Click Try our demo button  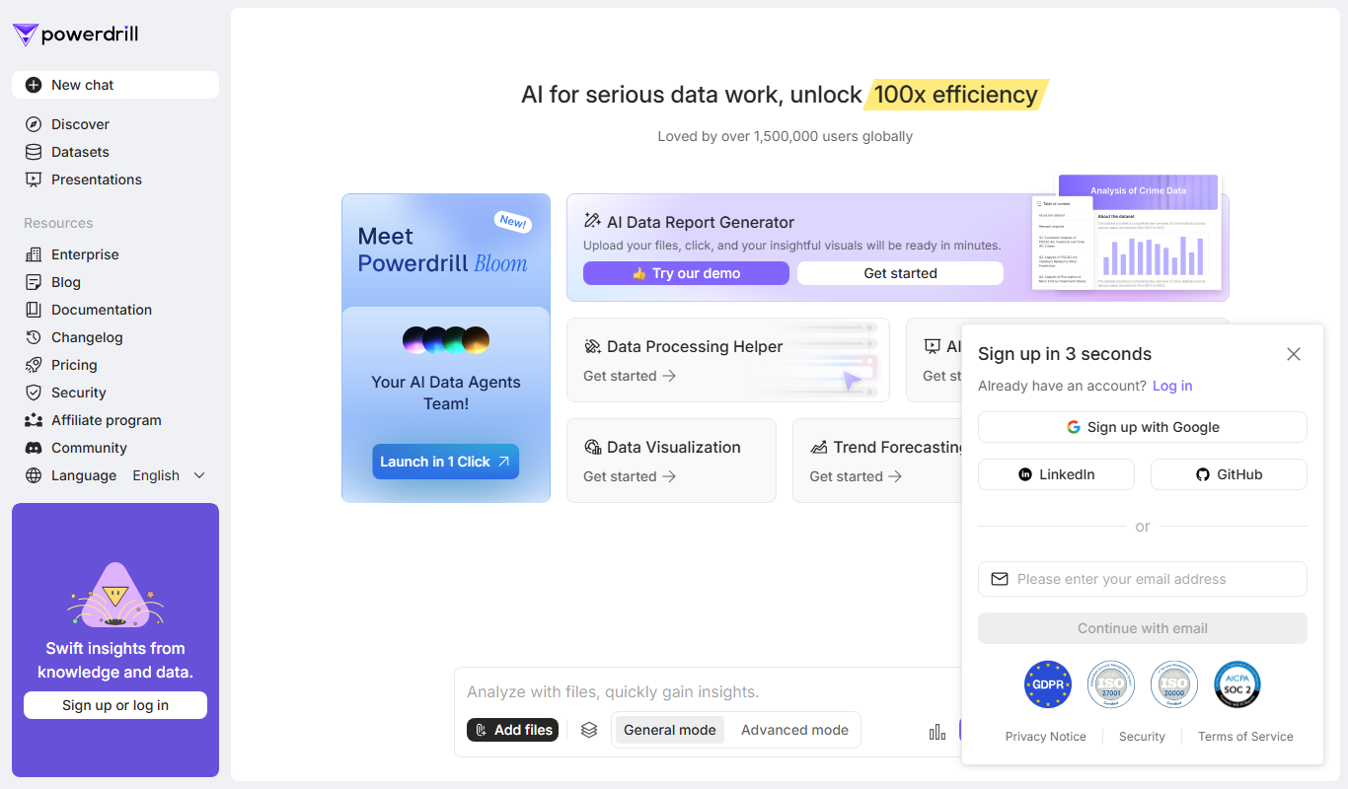click(686, 273)
